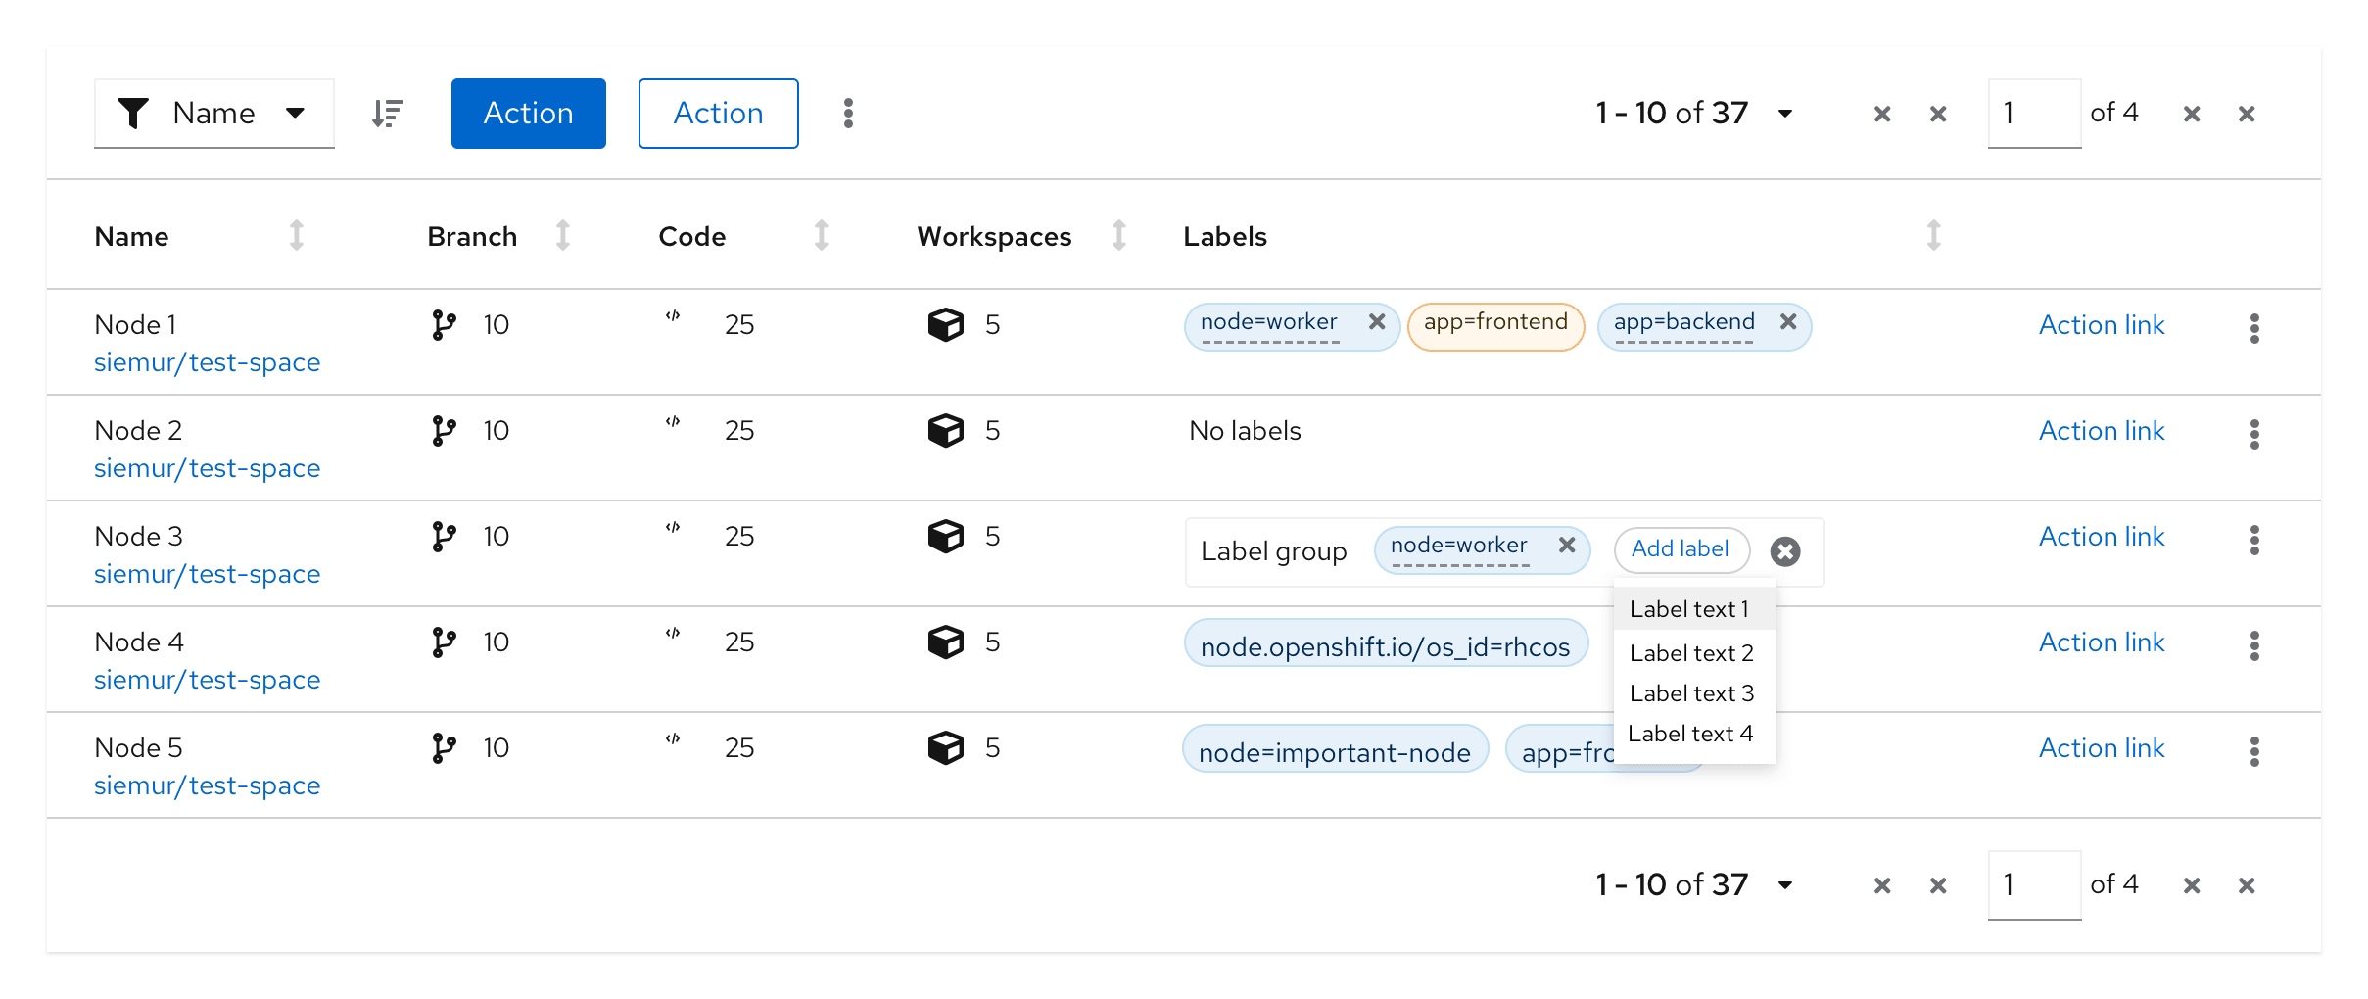This screenshot has width=2368, height=999.
Task: Choose Label text 3 menu option
Action: click(x=1691, y=693)
